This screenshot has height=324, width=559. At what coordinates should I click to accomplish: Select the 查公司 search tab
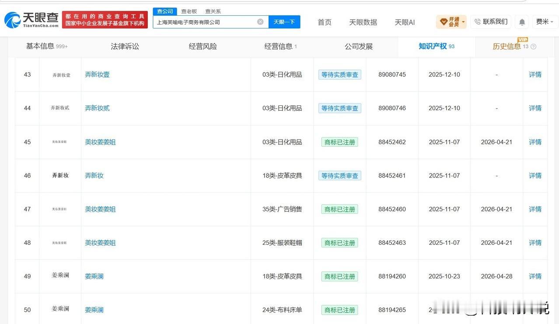click(x=165, y=11)
